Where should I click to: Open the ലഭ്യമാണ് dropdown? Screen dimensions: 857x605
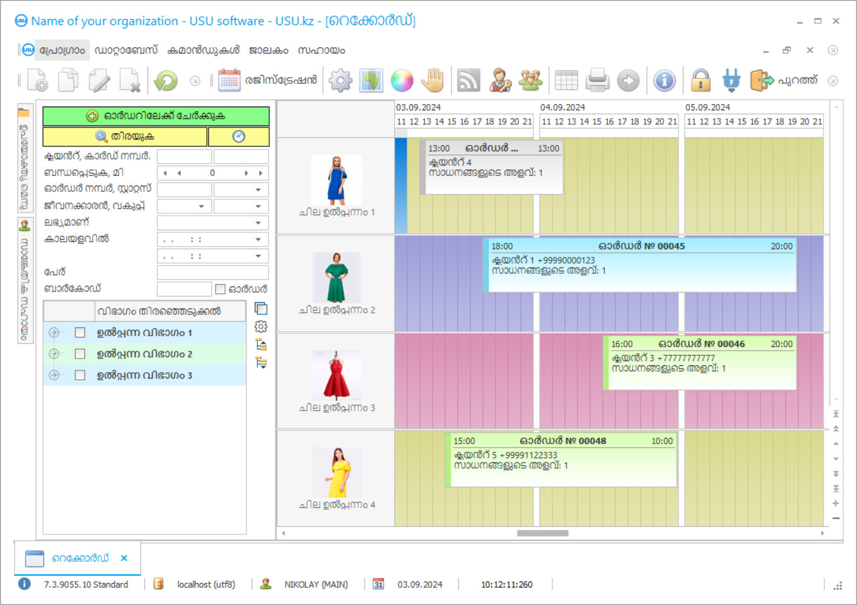[258, 223]
